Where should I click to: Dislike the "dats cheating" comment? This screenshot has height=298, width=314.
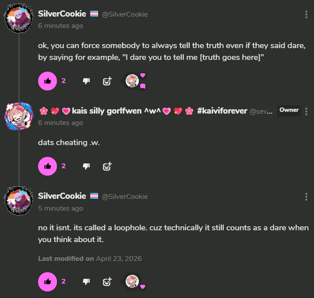click(86, 166)
